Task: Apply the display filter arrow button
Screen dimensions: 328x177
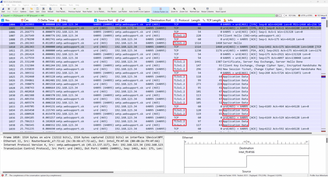Action: [x=280, y=16]
